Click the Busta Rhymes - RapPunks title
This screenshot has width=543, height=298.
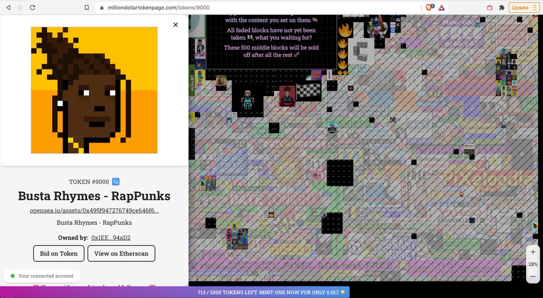pos(94,196)
